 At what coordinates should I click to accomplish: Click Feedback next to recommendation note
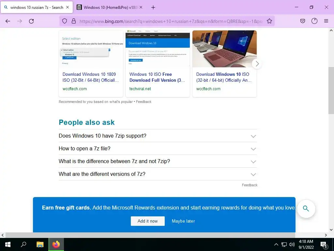144,102
